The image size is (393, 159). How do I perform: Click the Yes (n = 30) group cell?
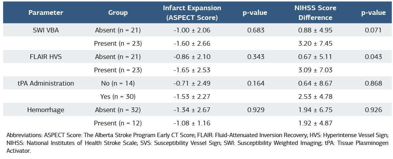tap(118, 96)
